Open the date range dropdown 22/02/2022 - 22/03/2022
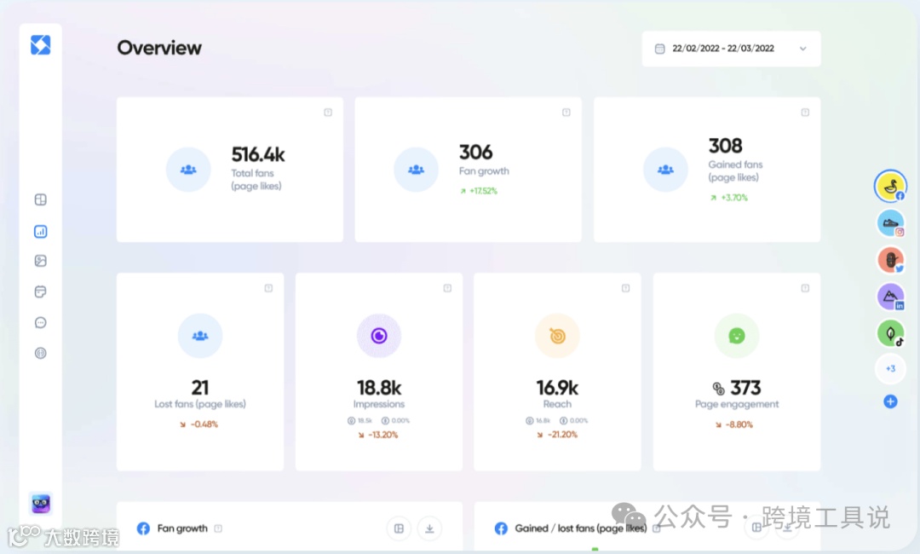The height and width of the screenshot is (554, 920). pos(731,49)
